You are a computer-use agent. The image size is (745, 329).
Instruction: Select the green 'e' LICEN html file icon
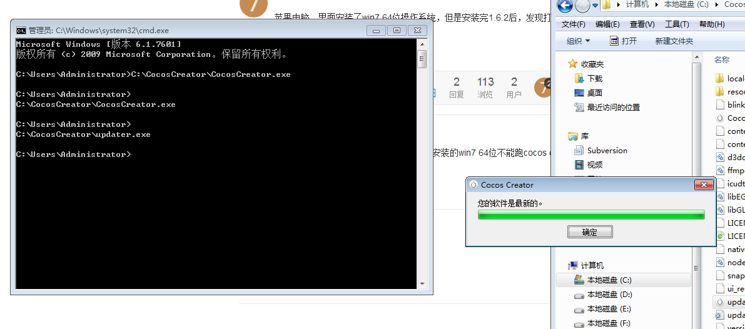click(x=719, y=236)
